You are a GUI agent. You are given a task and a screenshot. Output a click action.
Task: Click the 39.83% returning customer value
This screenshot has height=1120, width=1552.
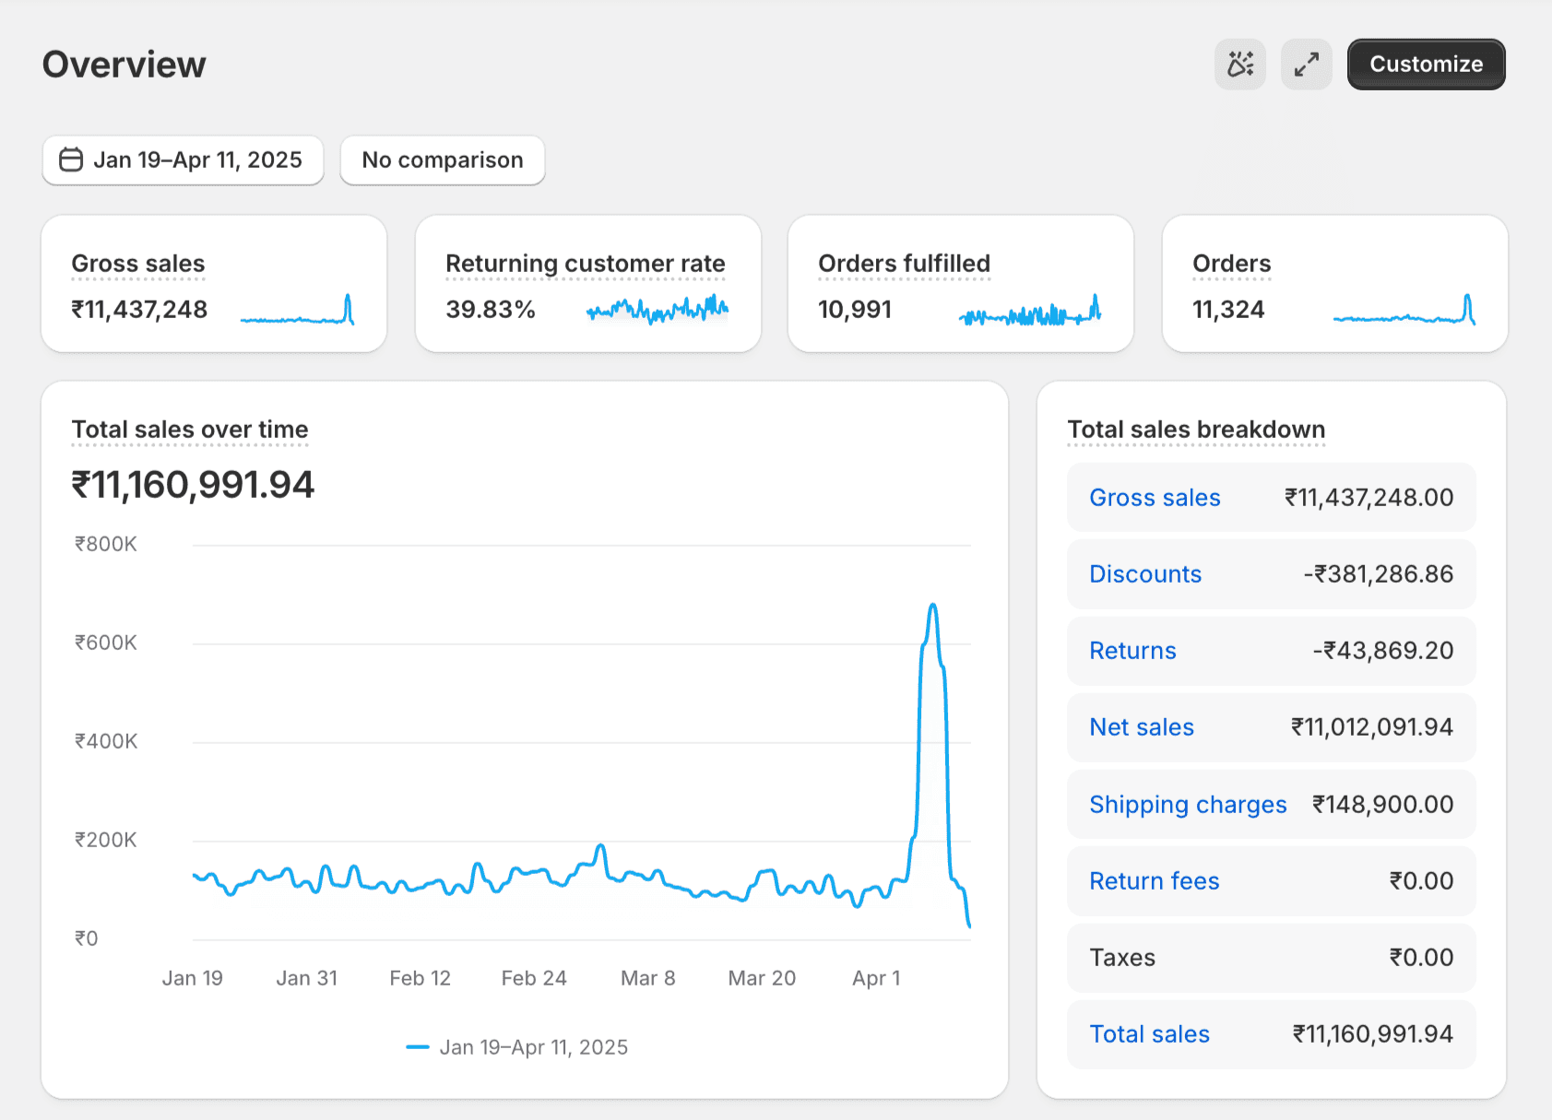(x=491, y=310)
